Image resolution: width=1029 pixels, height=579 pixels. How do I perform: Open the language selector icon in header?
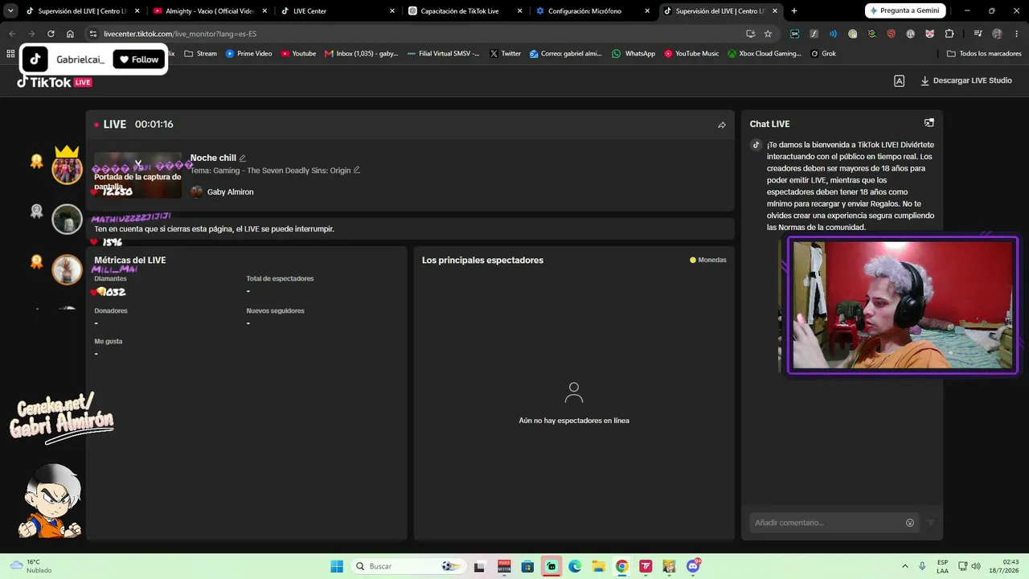900,80
